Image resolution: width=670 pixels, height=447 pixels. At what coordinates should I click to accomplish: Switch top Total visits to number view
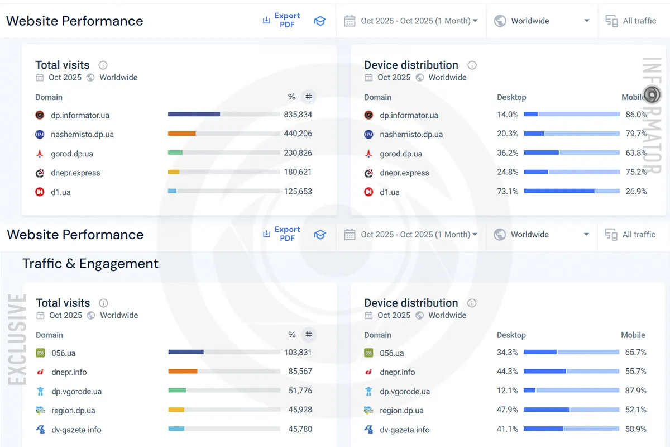pos(308,97)
